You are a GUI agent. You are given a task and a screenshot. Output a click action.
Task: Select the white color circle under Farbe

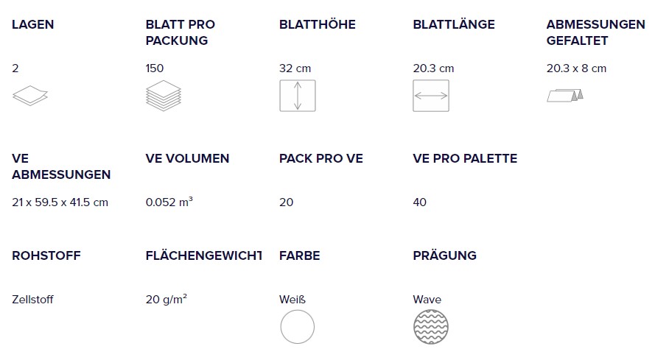point(298,327)
